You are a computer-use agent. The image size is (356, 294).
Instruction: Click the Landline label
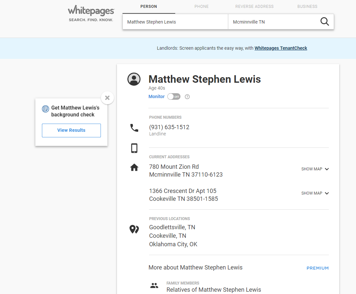point(157,134)
